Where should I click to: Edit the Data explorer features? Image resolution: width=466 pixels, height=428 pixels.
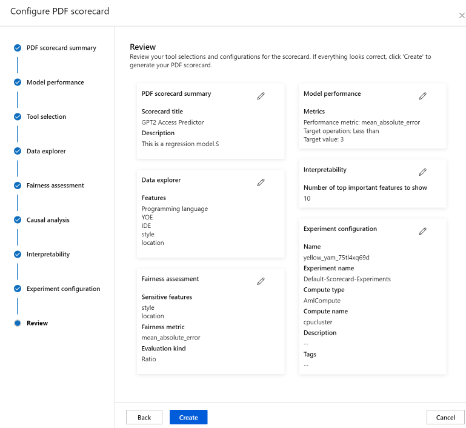click(261, 182)
